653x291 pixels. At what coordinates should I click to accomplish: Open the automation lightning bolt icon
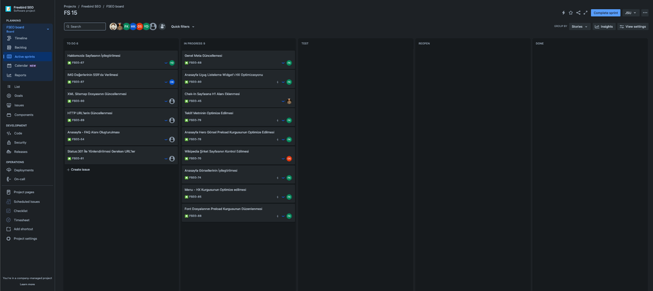(563, 13)
